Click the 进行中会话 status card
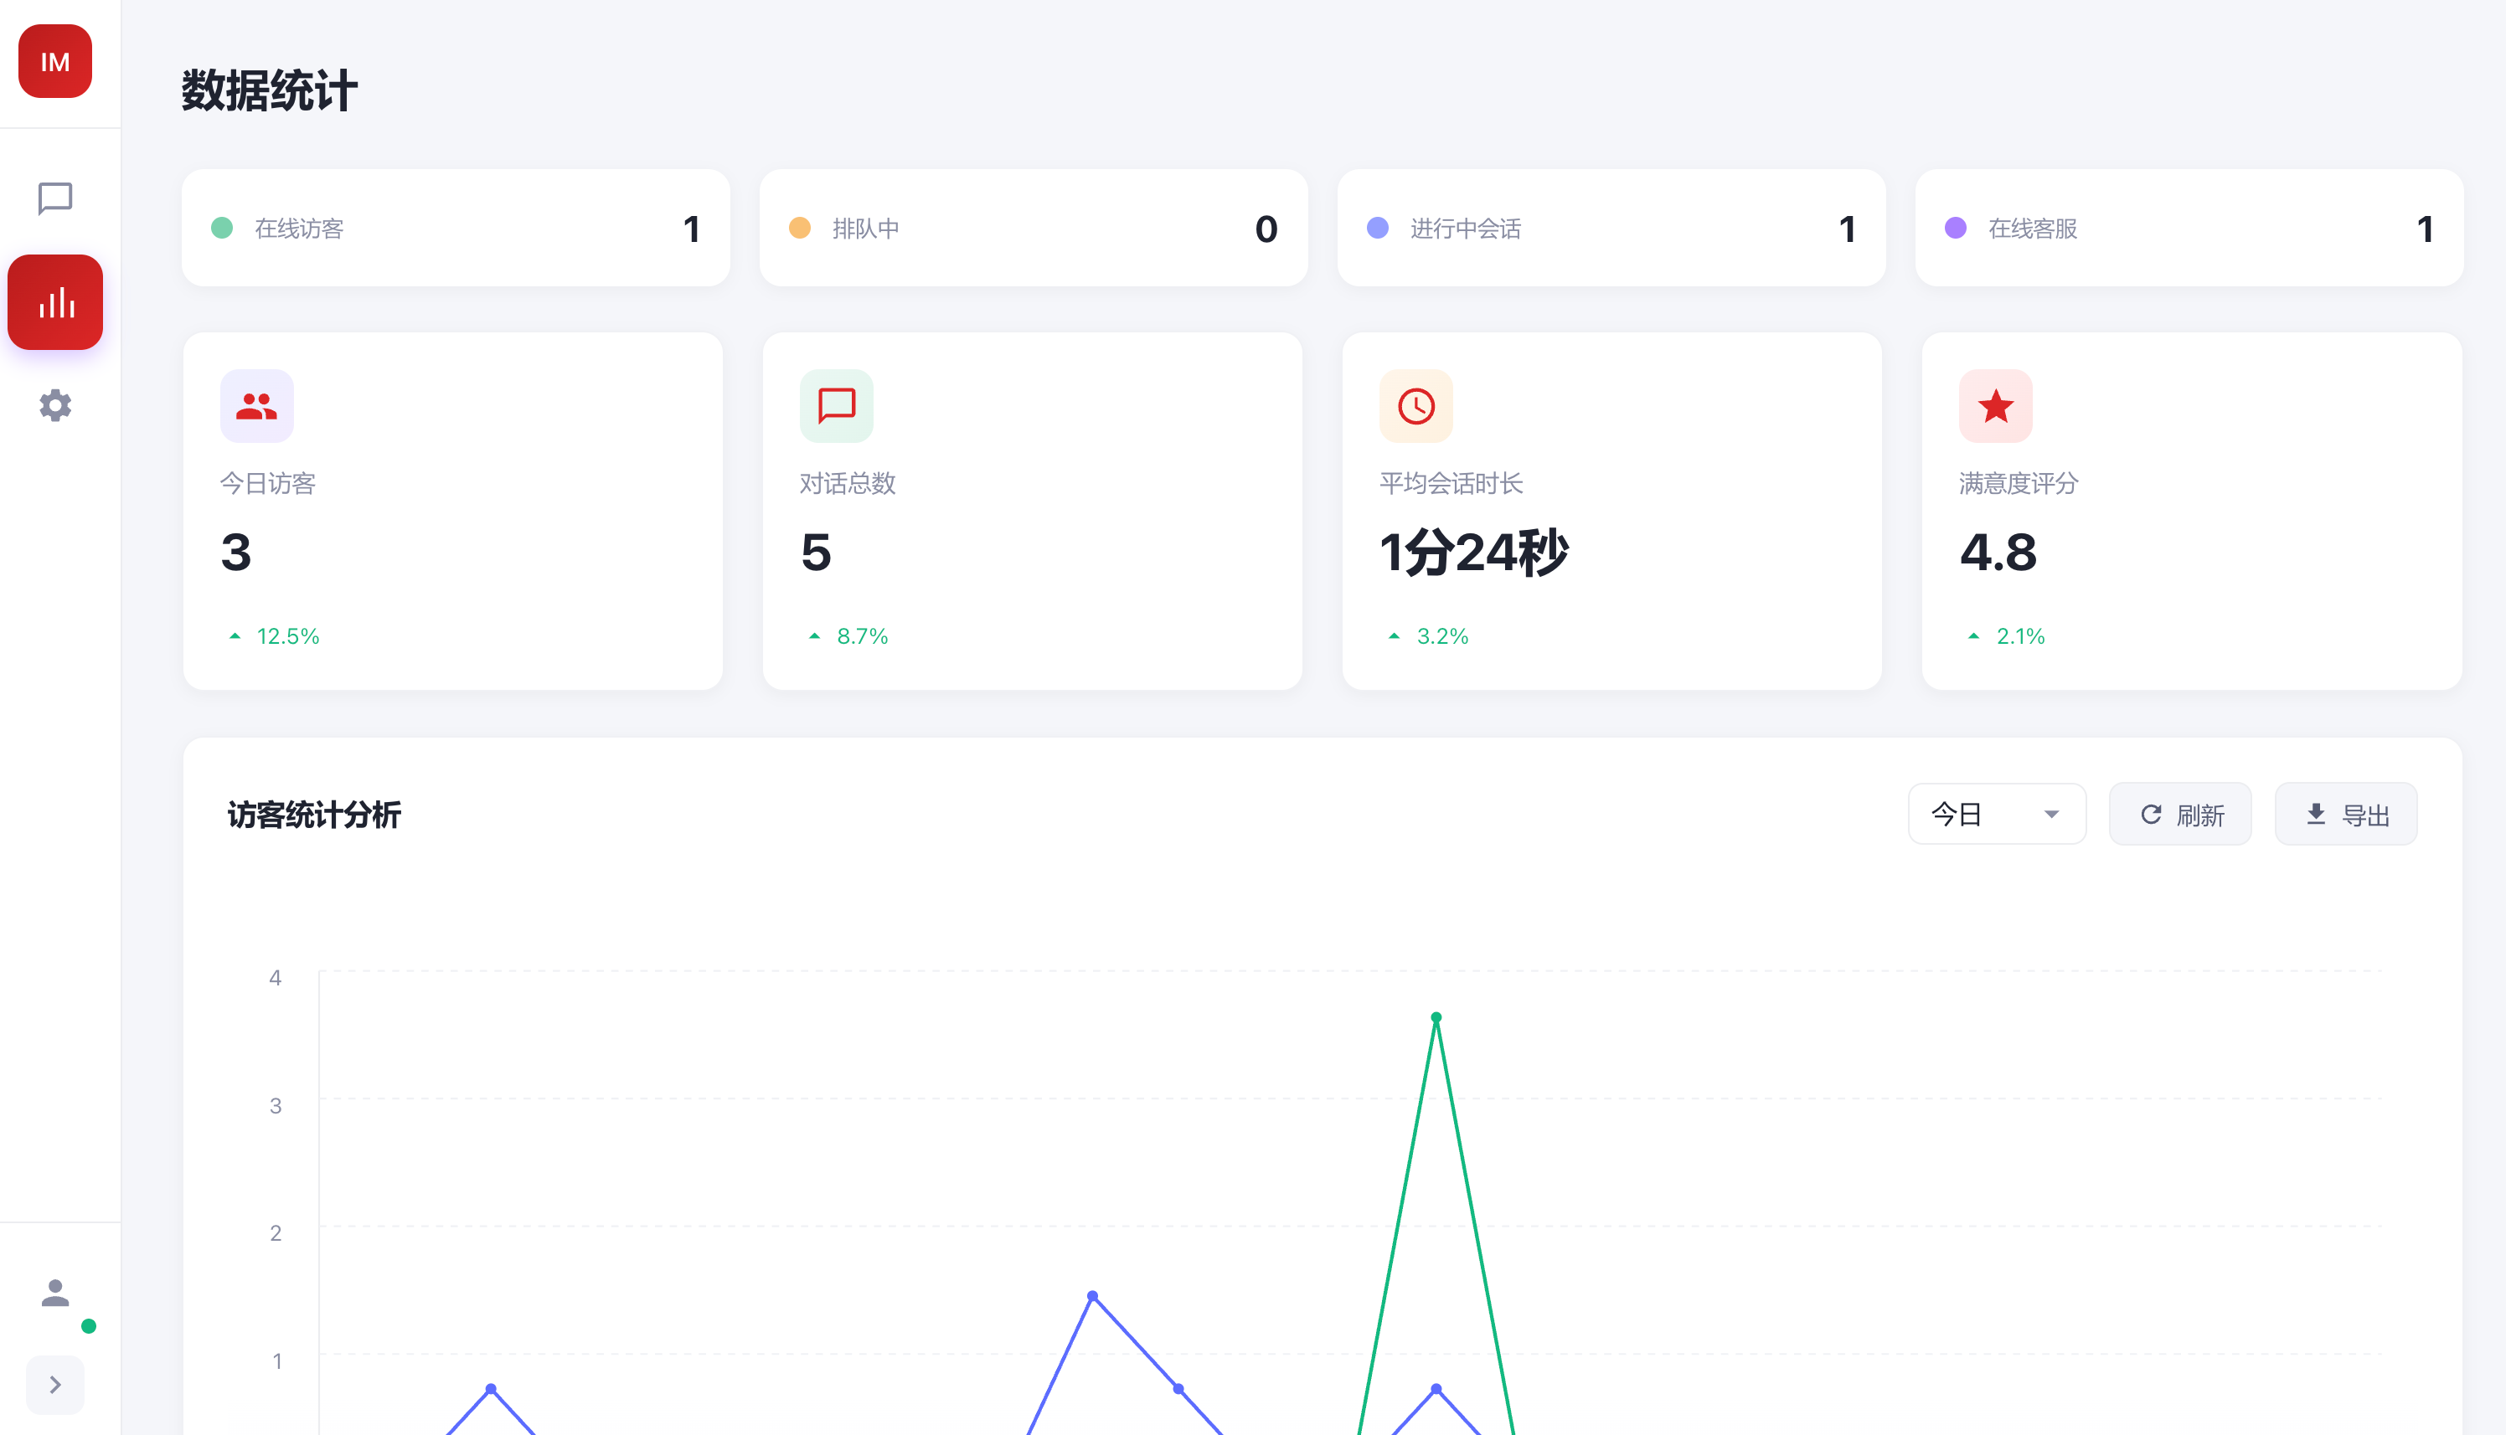Screen dimensions: 2506x1435 tap(1611, 228)
